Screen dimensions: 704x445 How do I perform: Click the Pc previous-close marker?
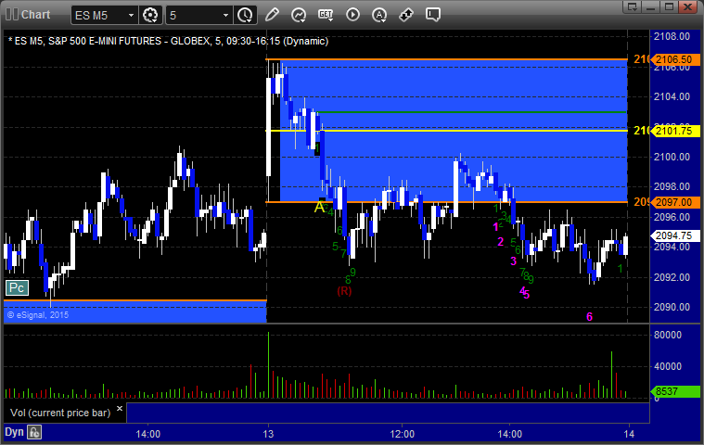(17, 288)
